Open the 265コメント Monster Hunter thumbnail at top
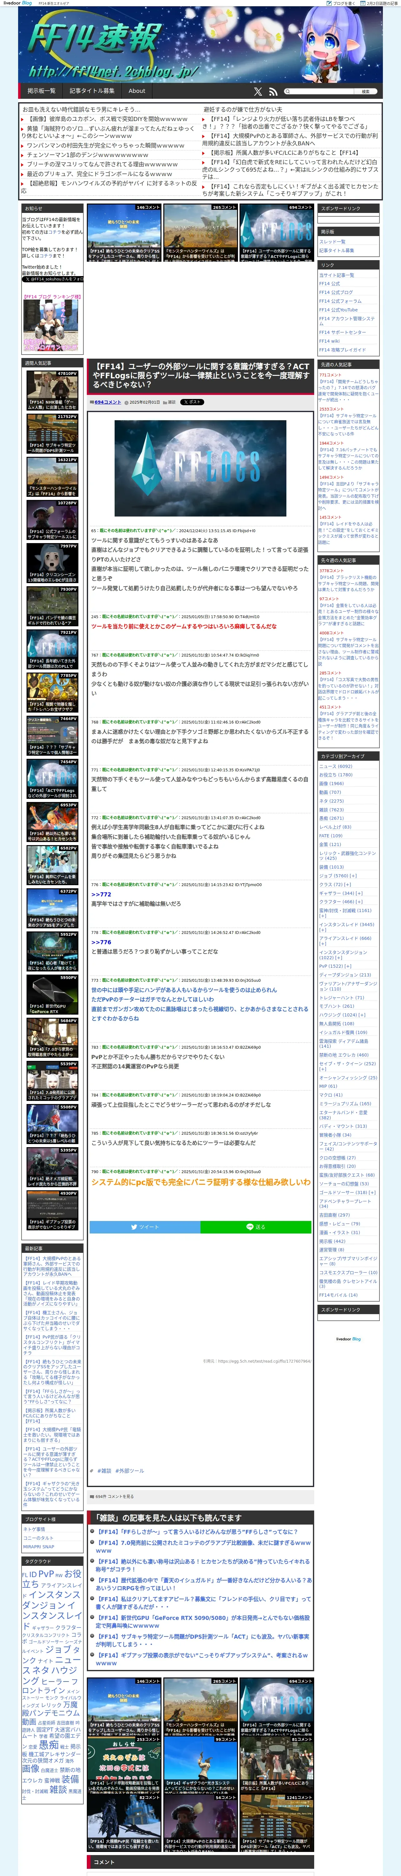 coord(200,233)
